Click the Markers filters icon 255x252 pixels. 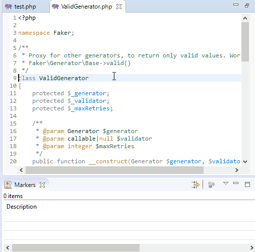click(x=196, y=184)
